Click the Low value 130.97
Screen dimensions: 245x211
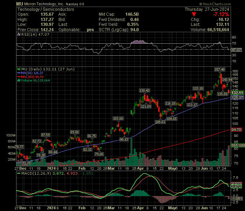click(47, 24)
